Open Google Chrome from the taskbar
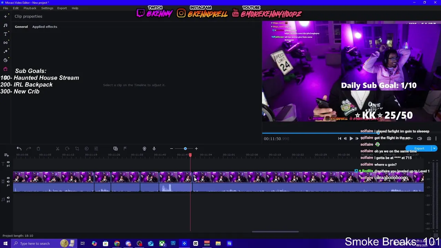The height and width of the screenshot is (248, 441). pos(117,244)
